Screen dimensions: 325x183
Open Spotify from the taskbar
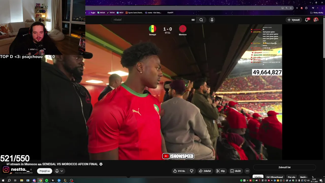point(46,180)
